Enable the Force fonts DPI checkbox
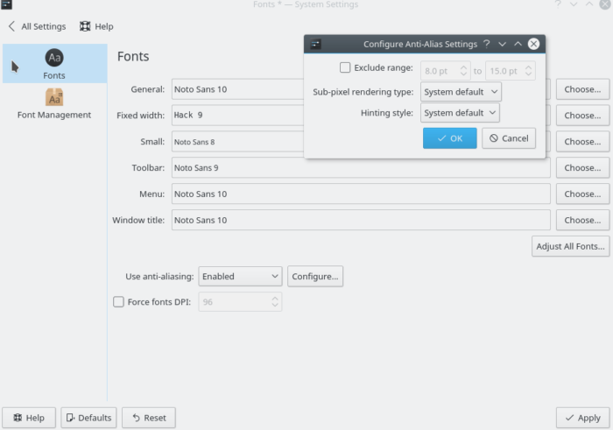Screen dimensions: 613x430 [x=118, y=302]
